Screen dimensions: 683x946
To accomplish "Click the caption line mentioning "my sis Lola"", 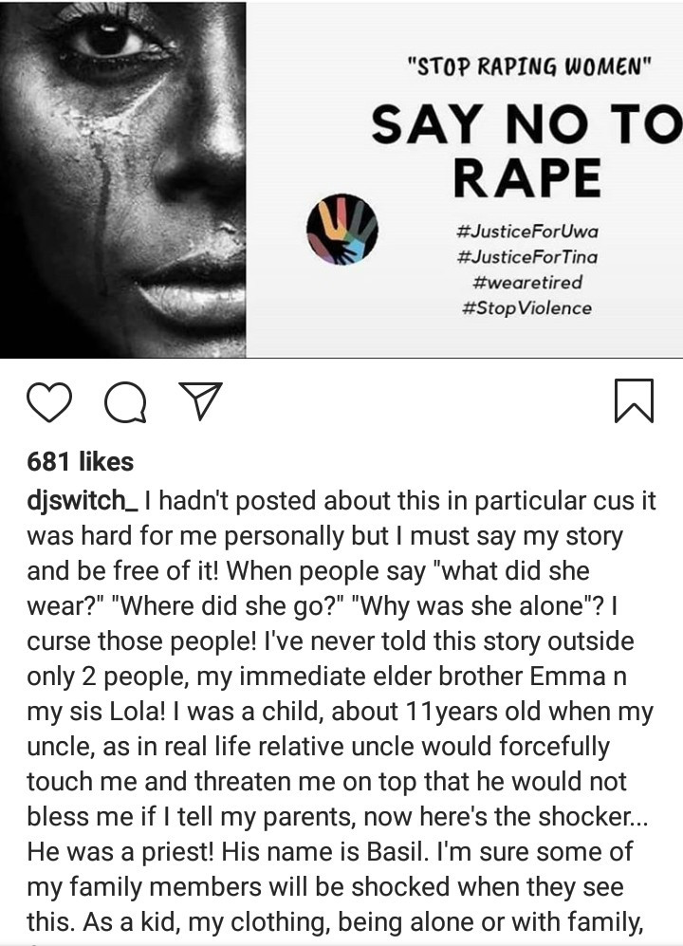I will (340, 712).
